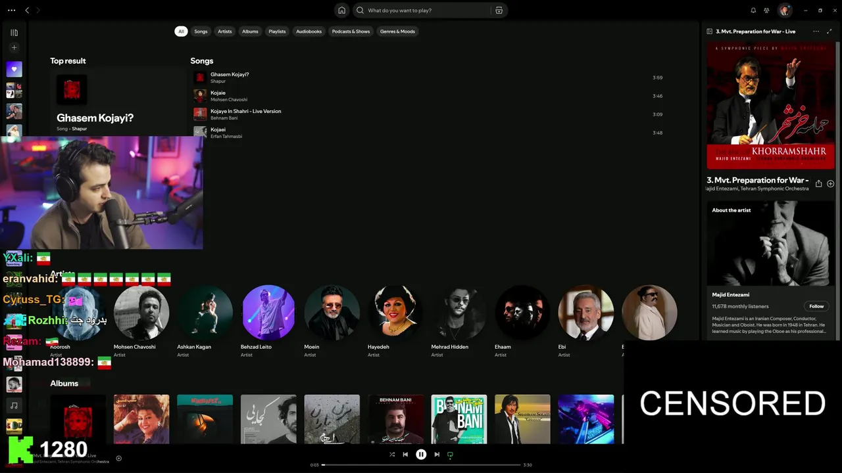The image size is (842, 473).
Task: Hide Now Playing view panel icon
Action: pos(710,32)
